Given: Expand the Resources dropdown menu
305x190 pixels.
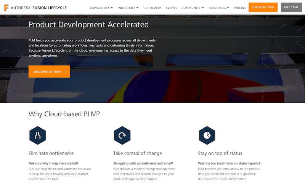Looking at the screenshot, I should (x=219, y=8).
